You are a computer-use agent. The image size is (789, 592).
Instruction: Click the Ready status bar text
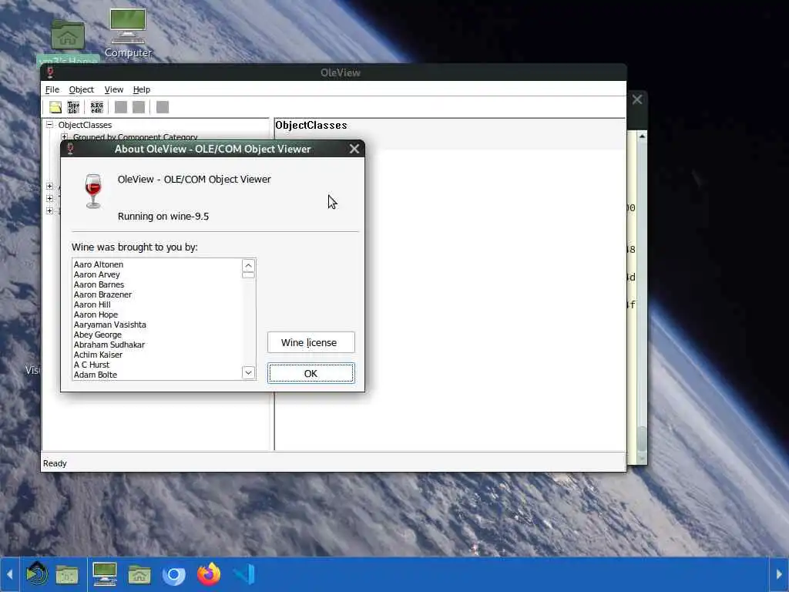pyautogui.click(x=55, y=463)
